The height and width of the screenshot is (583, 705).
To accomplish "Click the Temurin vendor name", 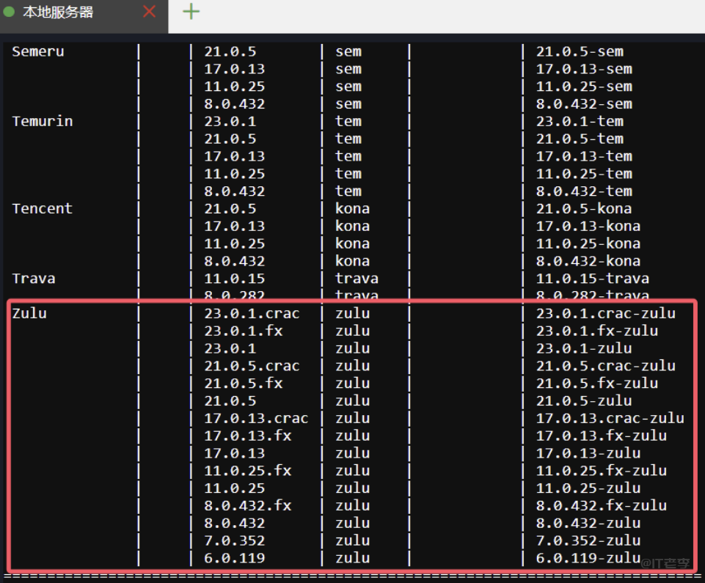I will point(43,121).
